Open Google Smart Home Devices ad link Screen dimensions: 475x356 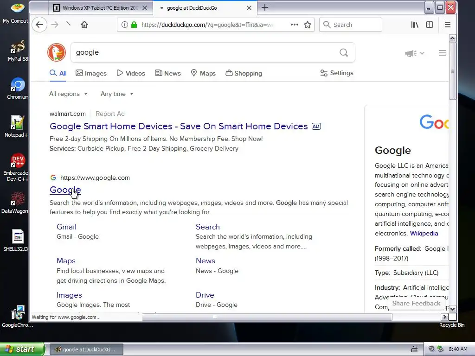[x=179, y=126]
